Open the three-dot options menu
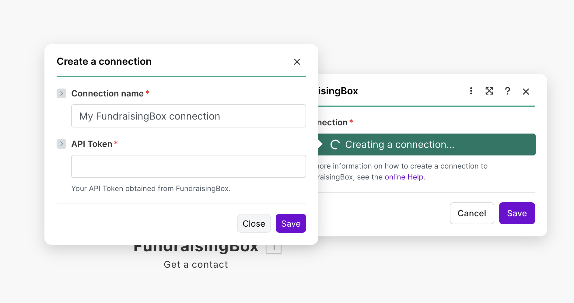 [x=471, y=91]
